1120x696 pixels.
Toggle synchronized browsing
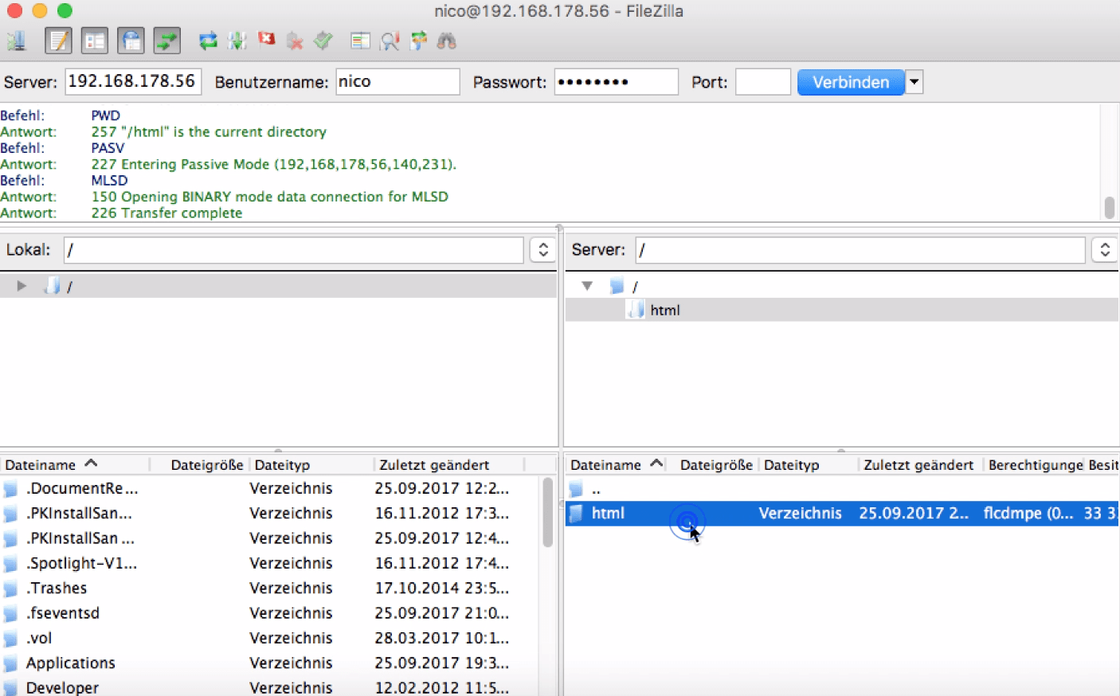[x=417, y=40]
